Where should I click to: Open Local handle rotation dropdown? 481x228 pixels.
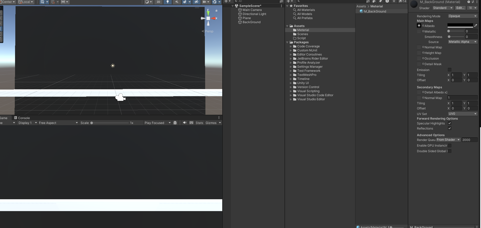coord(26,2)
